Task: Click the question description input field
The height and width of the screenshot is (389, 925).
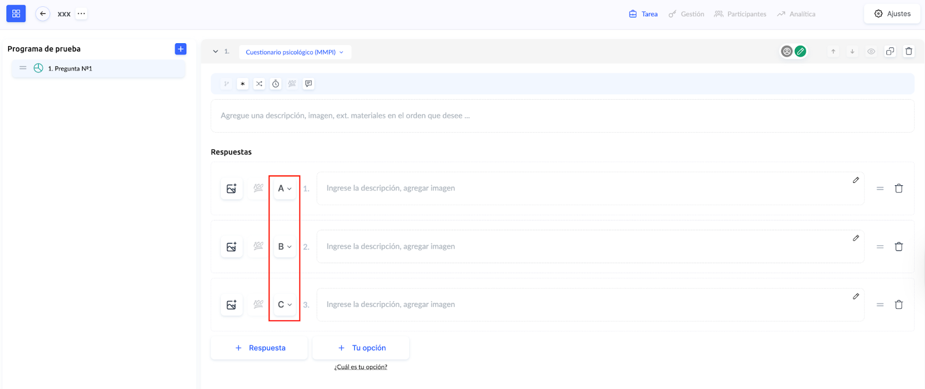Action: pyautogui.click(x=562, y=115)
